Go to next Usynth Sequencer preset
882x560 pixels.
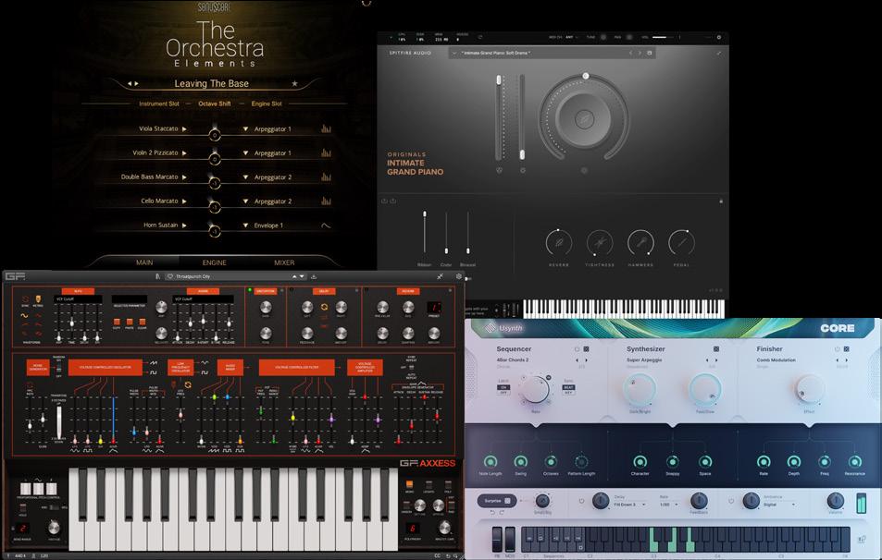coord(586,360)
